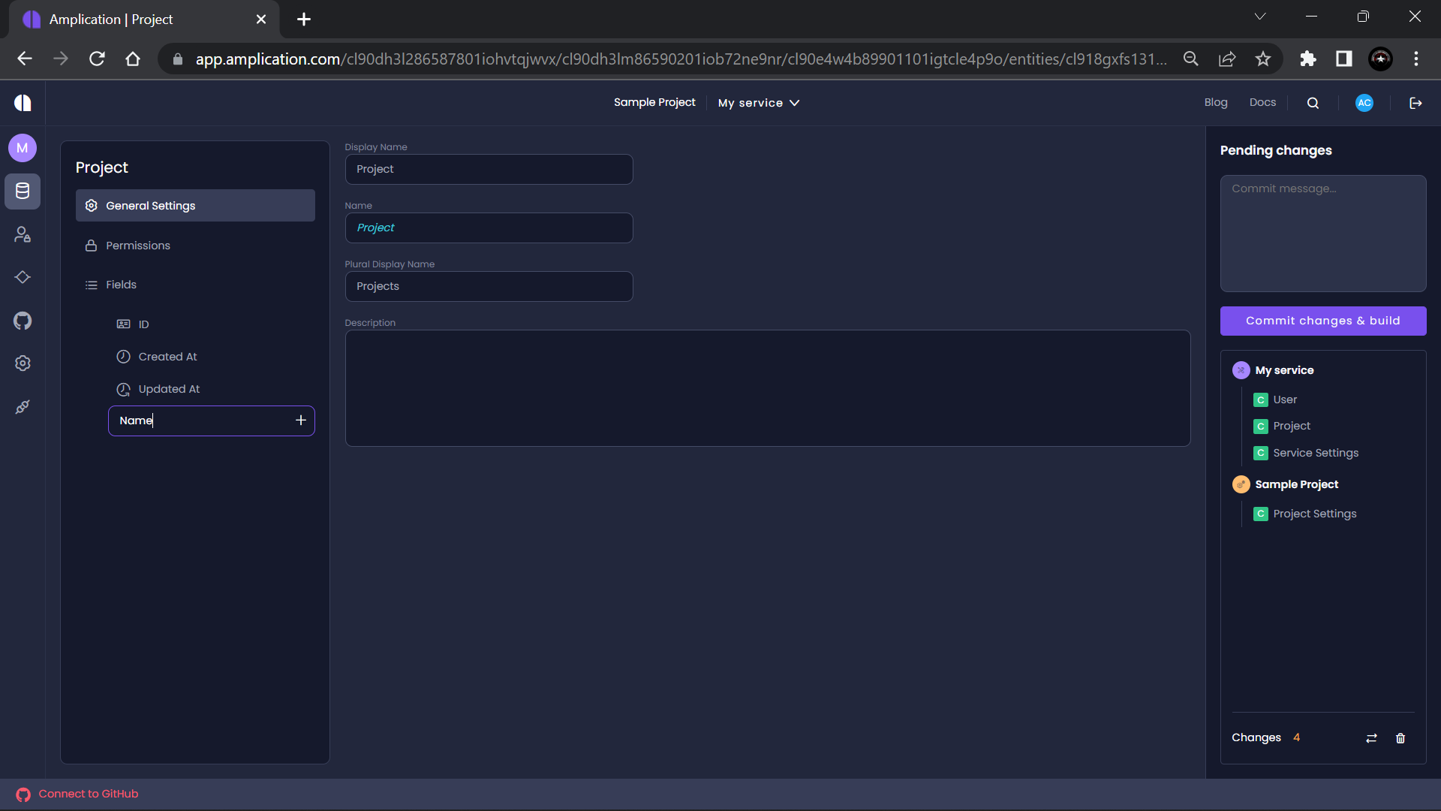The image size is (1441, 811).
Task: Open the Roles icon in left sidebar
Action: pyautogui.click(x=23, y=235)
